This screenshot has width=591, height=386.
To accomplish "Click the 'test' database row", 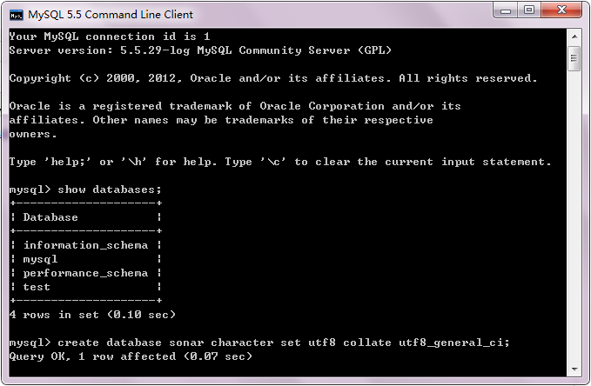I will [x=37, y=287].
